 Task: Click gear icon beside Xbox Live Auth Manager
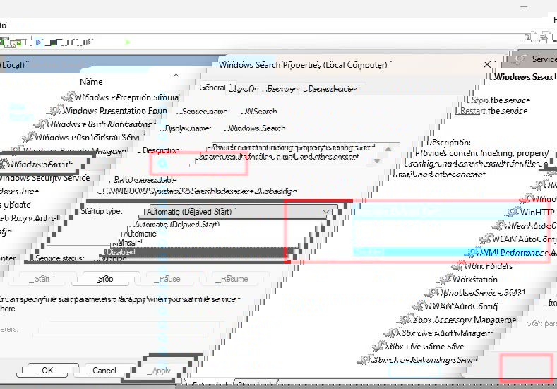point(391,333)
